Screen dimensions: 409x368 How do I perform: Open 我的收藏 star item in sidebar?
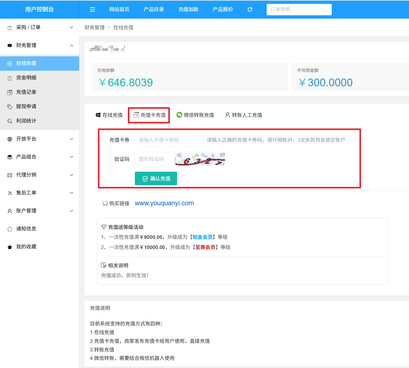pyautogui.click(x=26, y=247)
